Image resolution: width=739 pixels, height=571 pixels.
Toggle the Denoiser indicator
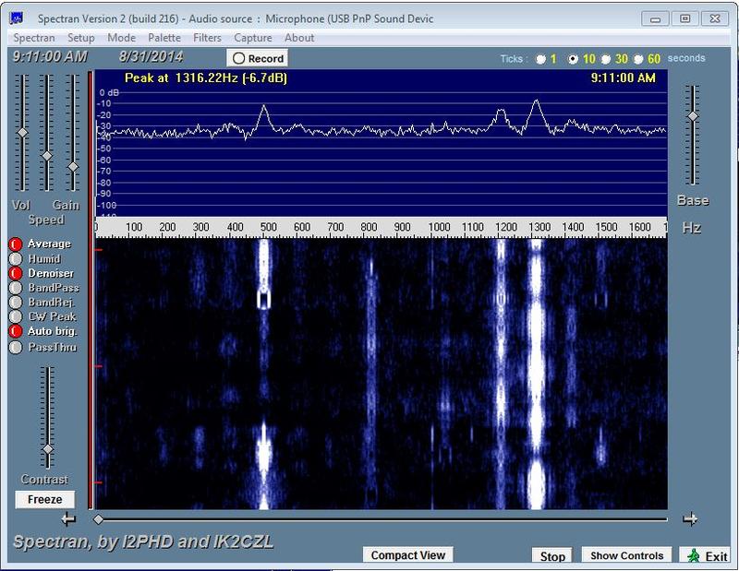(16, 273)
